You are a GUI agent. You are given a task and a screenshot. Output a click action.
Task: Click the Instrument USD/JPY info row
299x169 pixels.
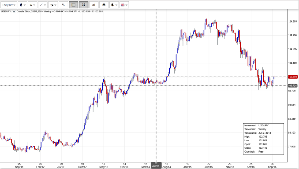point(256,125)
